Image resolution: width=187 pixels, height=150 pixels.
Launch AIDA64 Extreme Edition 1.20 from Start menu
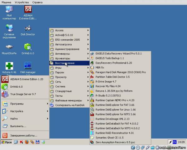point(25,79)
